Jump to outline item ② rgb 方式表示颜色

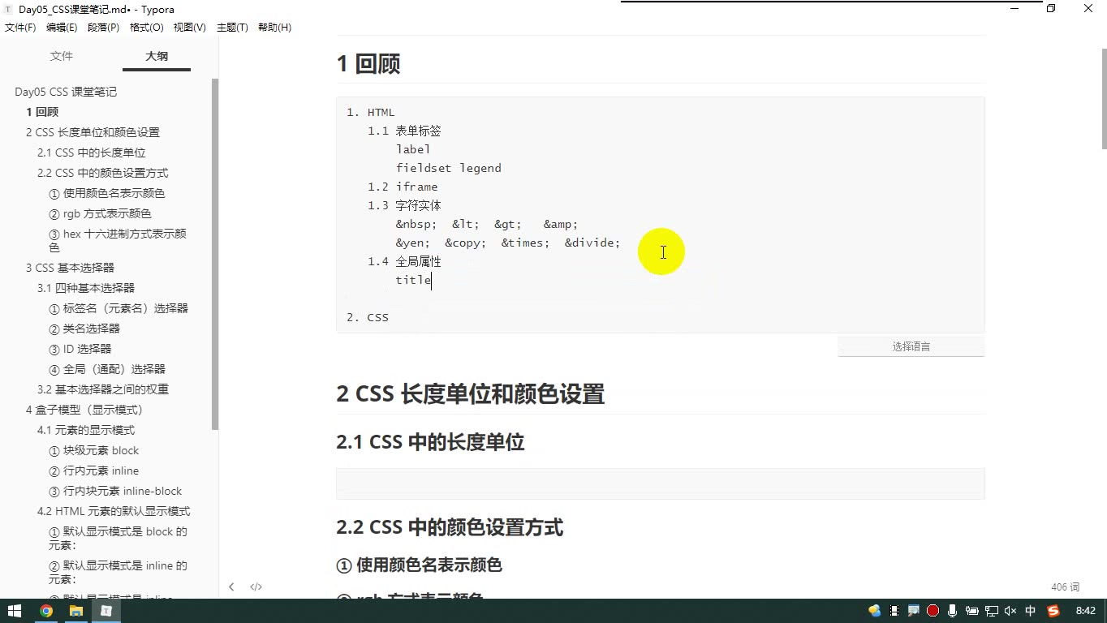pos(100,213)
